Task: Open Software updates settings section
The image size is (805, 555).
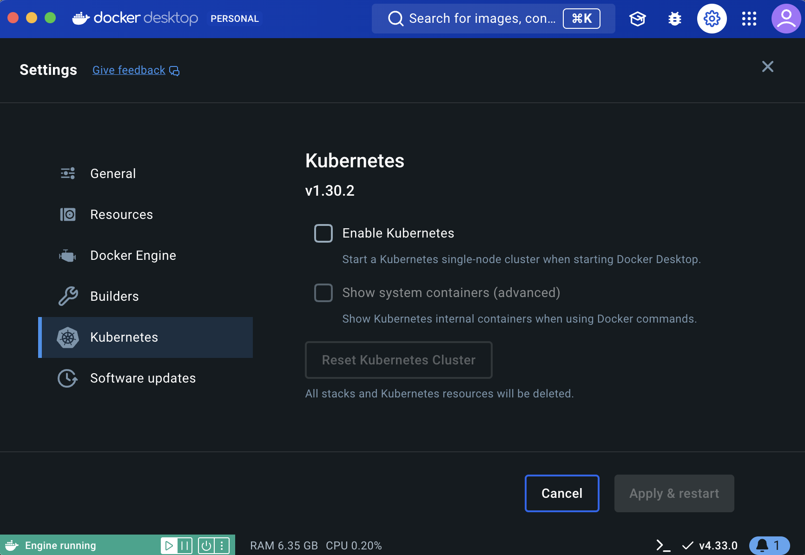Action: 145,378
